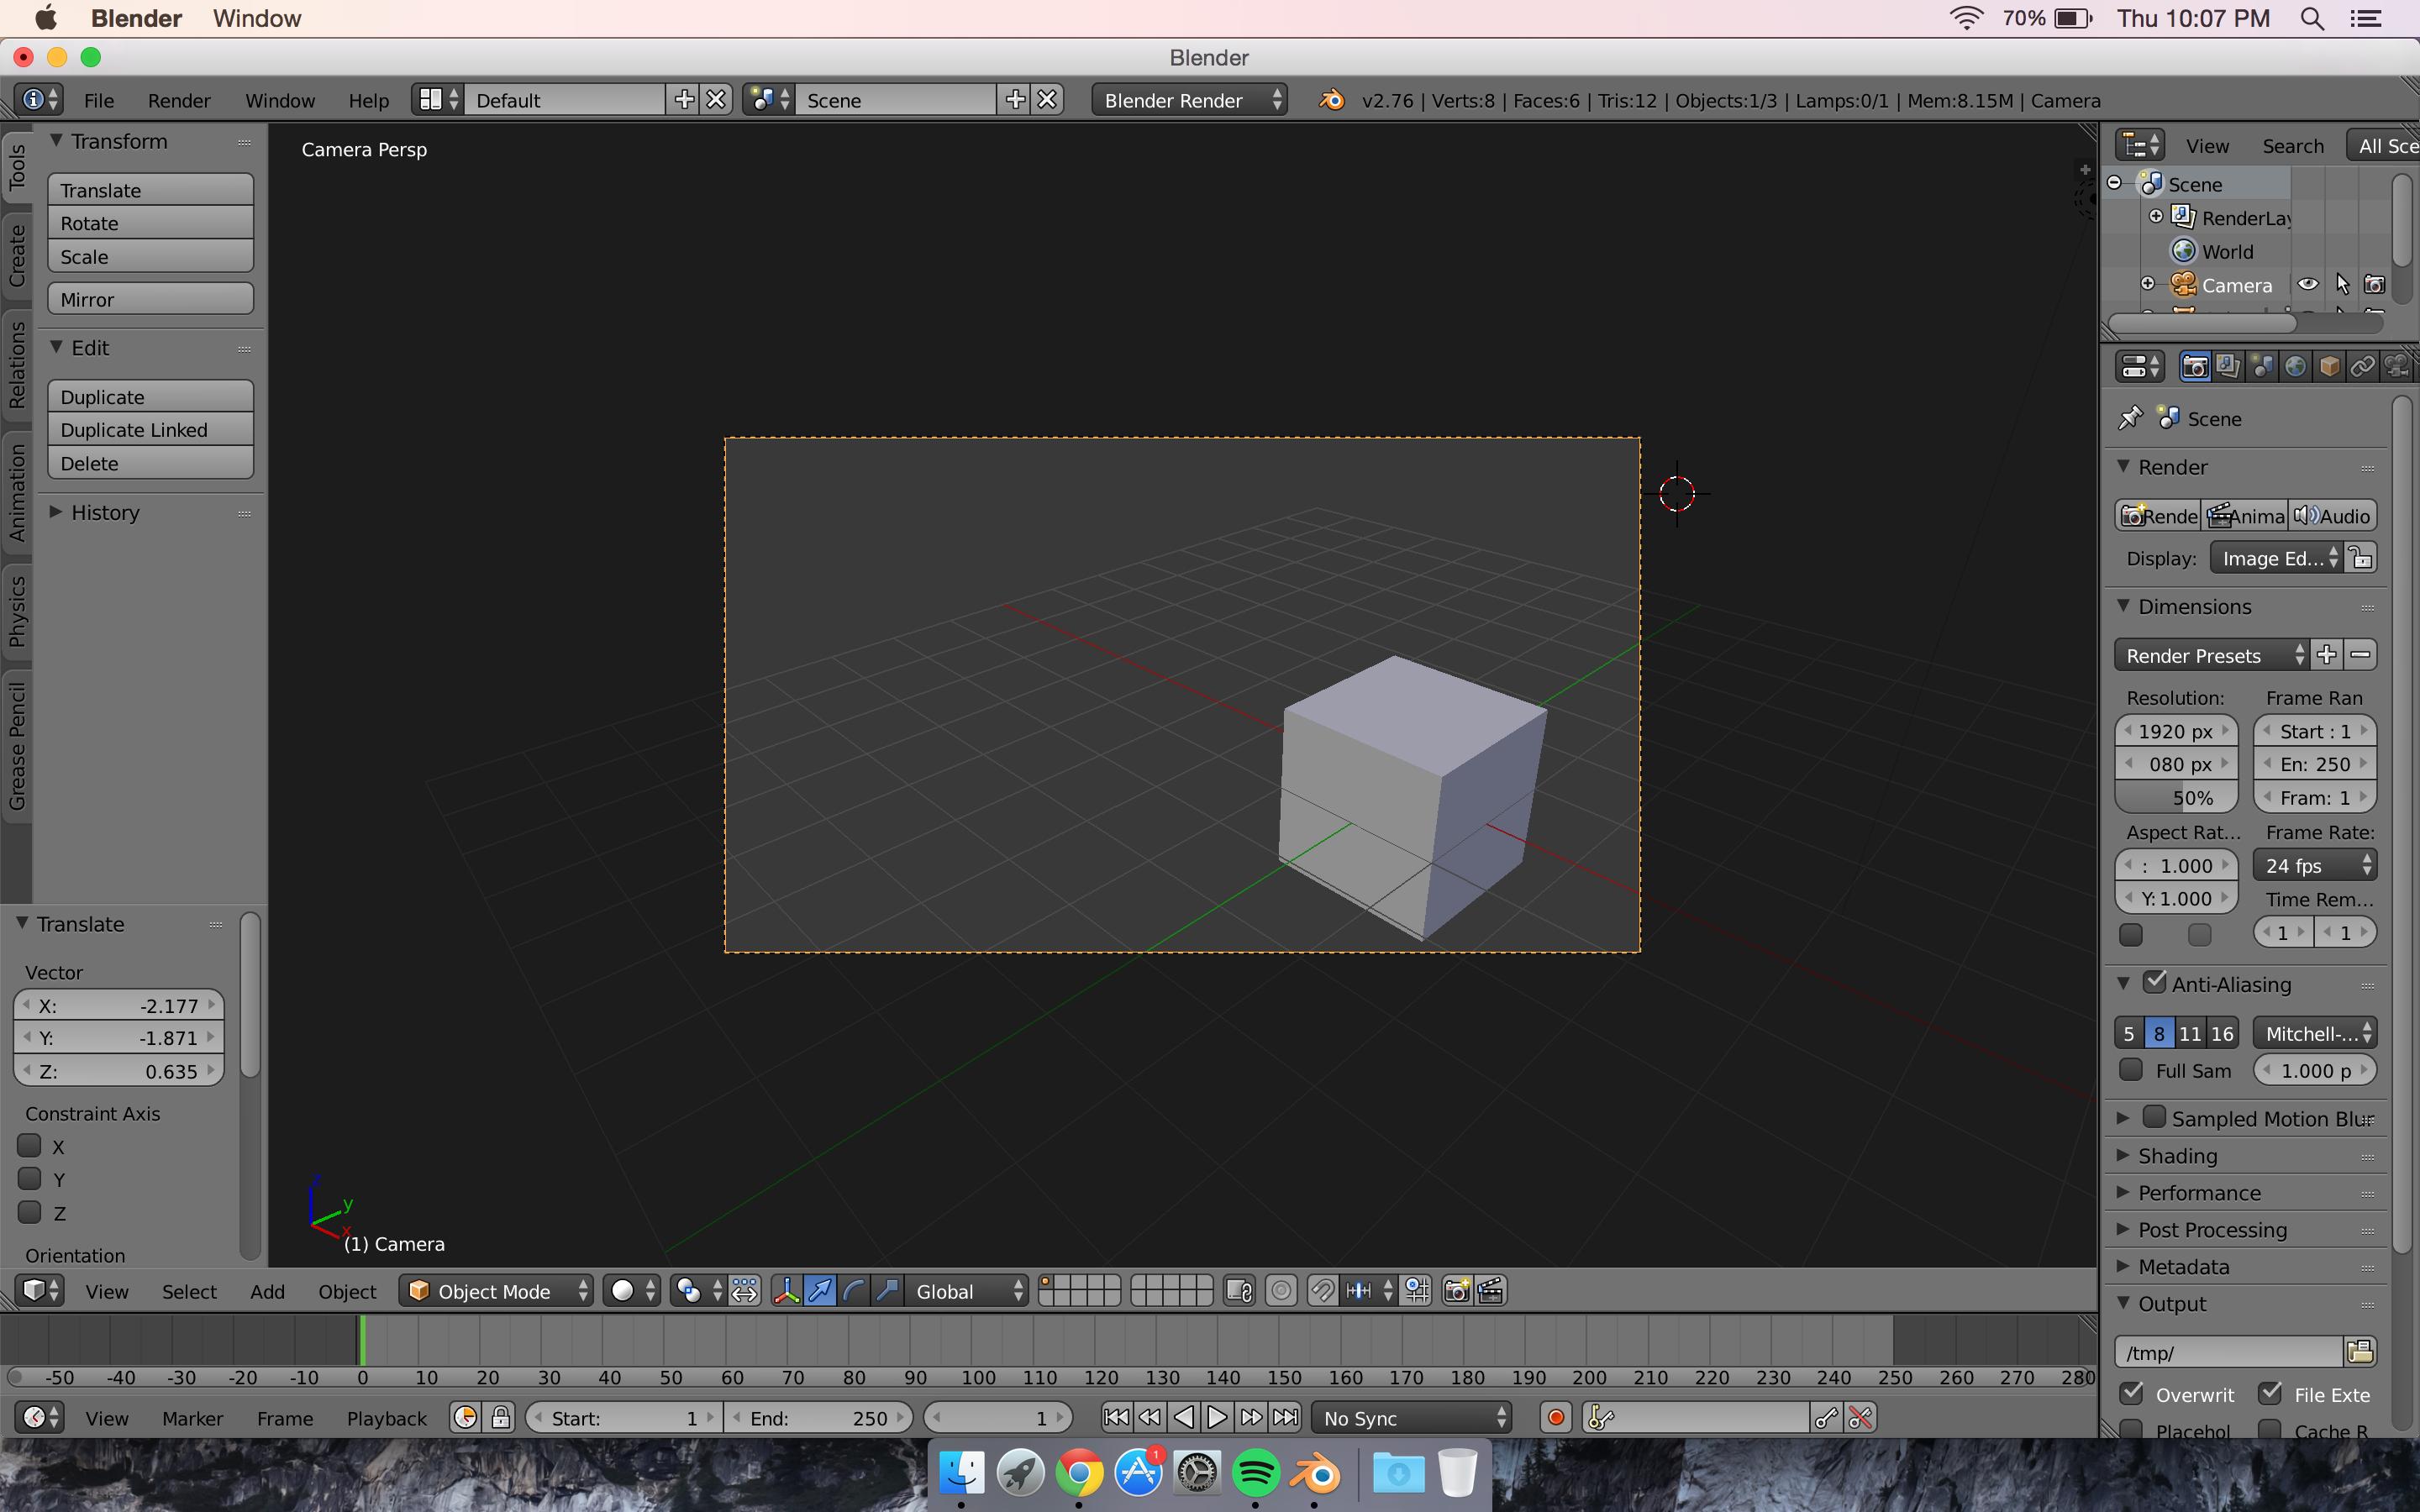Switch to the Physics tab in tool shelf
Viewport: 2420px width, 1512px height.
coord(17,611)
